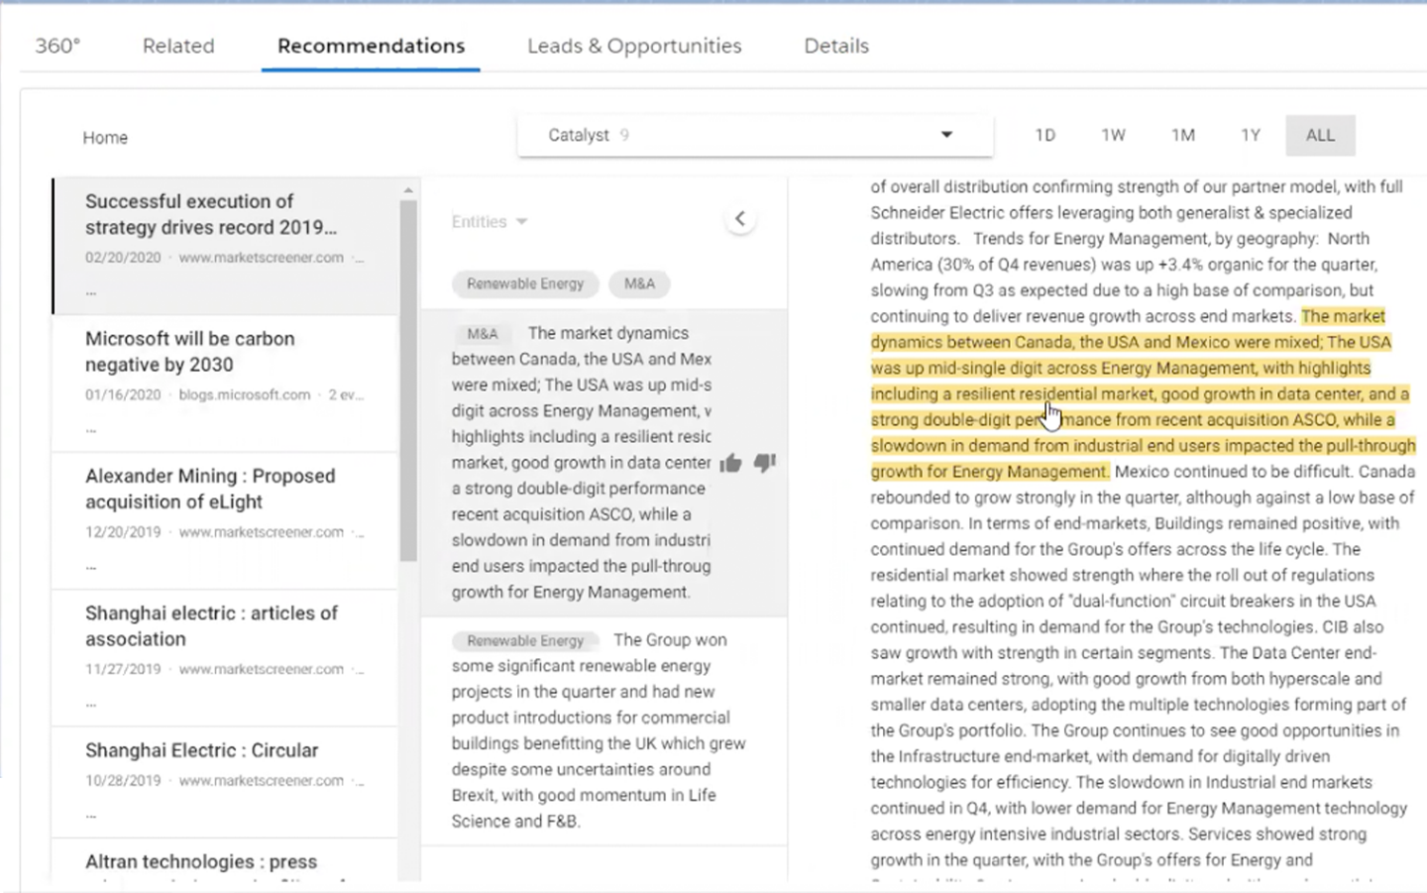The width and height of the screenshot is (1427, 893).
Task: Select the M&A filter chip
Action: (639, 283)
